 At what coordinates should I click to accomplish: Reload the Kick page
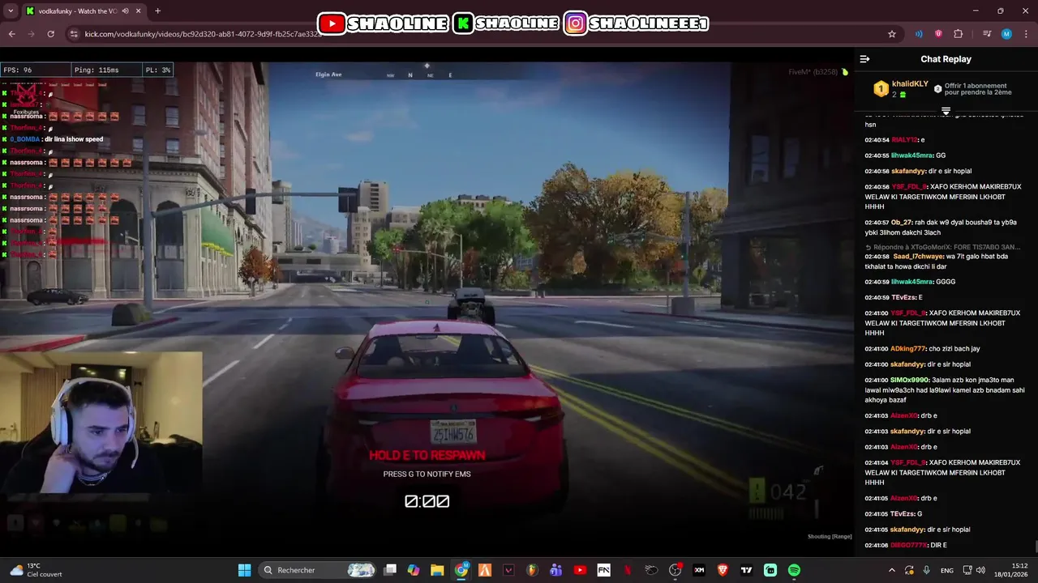pyautogui.click(x=50, y=34)
